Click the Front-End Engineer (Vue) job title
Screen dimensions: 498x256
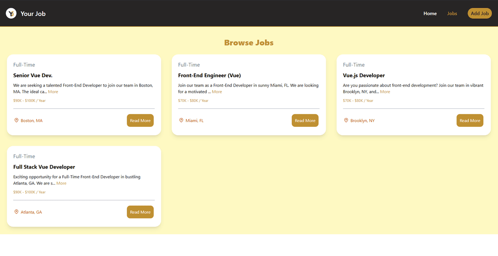pyautogui.click(x=209, y=75)
